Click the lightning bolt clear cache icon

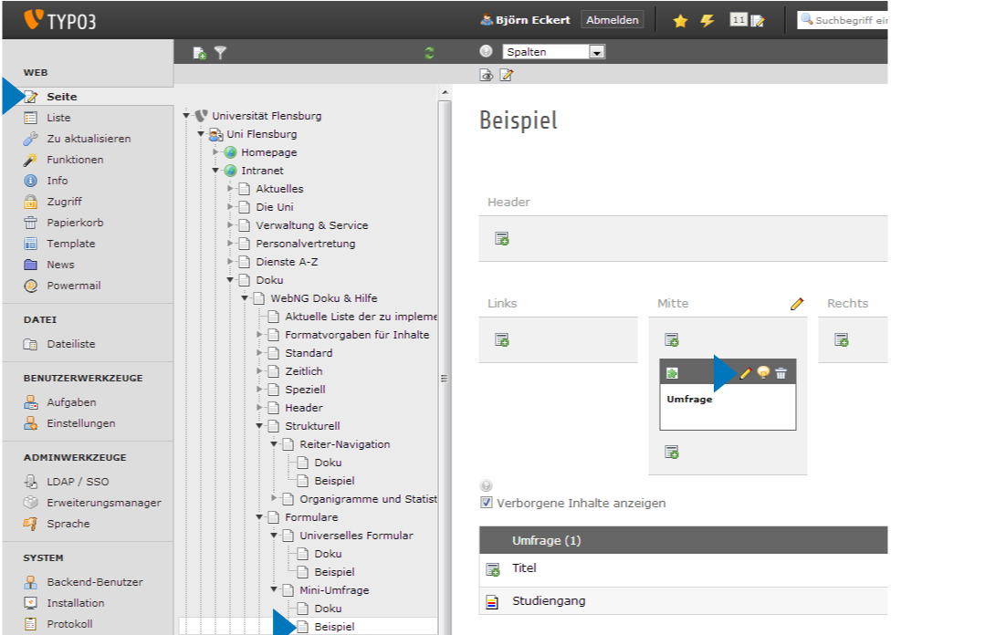click(x=707, y=21)
